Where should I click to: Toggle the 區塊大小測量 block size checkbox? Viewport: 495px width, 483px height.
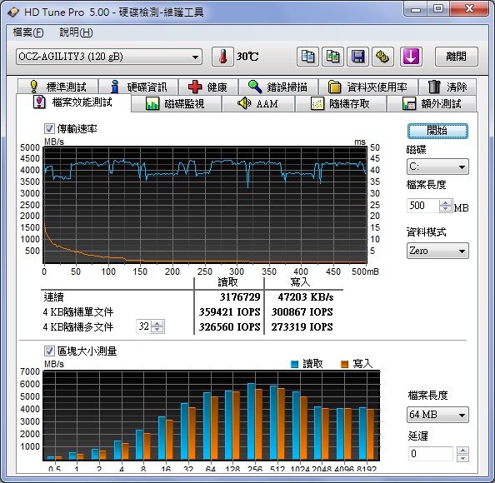[x=49, y=351]
